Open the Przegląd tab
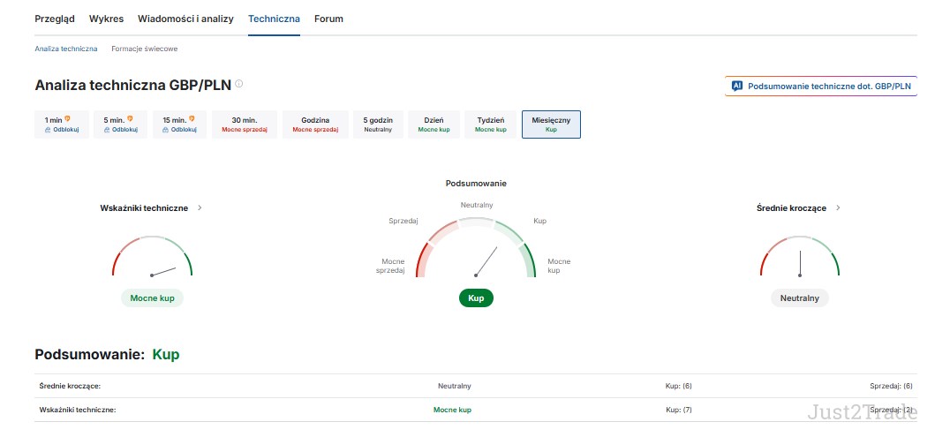This screenshot has height=437, width=935. tap(55, 19)
